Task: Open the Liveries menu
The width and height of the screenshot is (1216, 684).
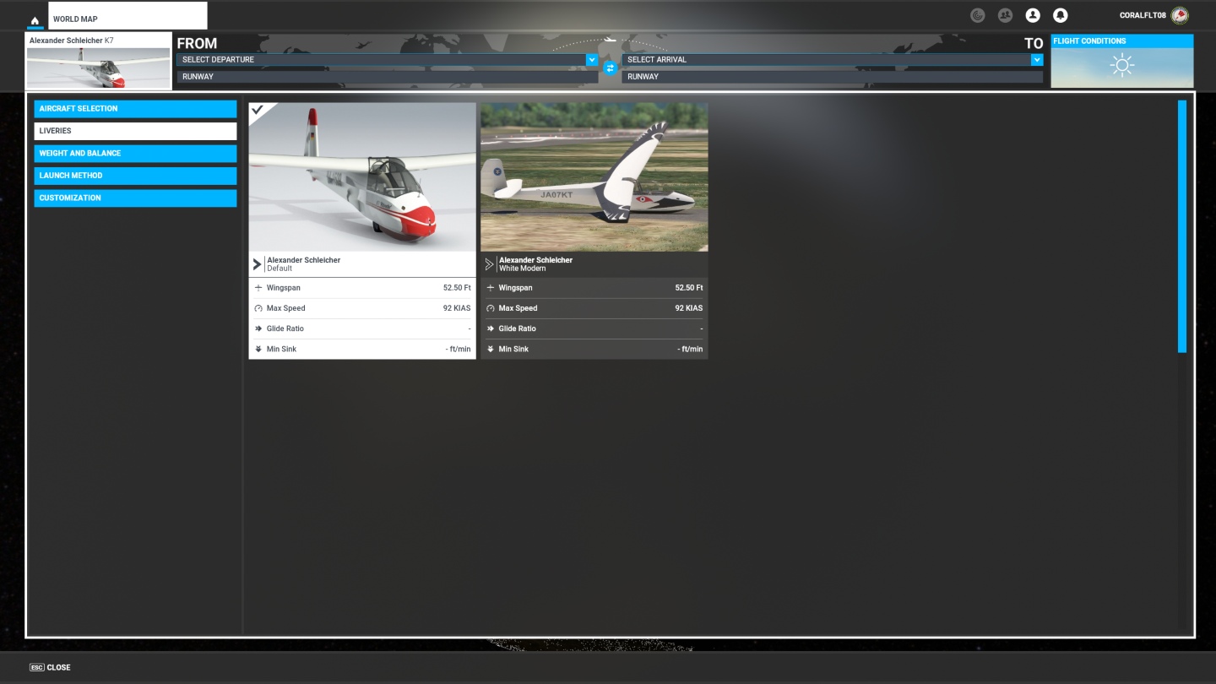Action: 135,131
